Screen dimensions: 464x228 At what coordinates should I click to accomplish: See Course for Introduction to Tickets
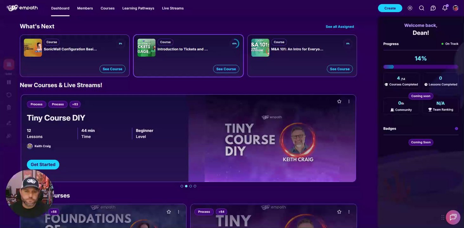(x=226, y=69)
